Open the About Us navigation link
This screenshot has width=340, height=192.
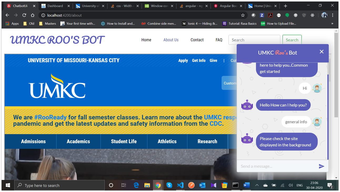(x=171, y=40)
